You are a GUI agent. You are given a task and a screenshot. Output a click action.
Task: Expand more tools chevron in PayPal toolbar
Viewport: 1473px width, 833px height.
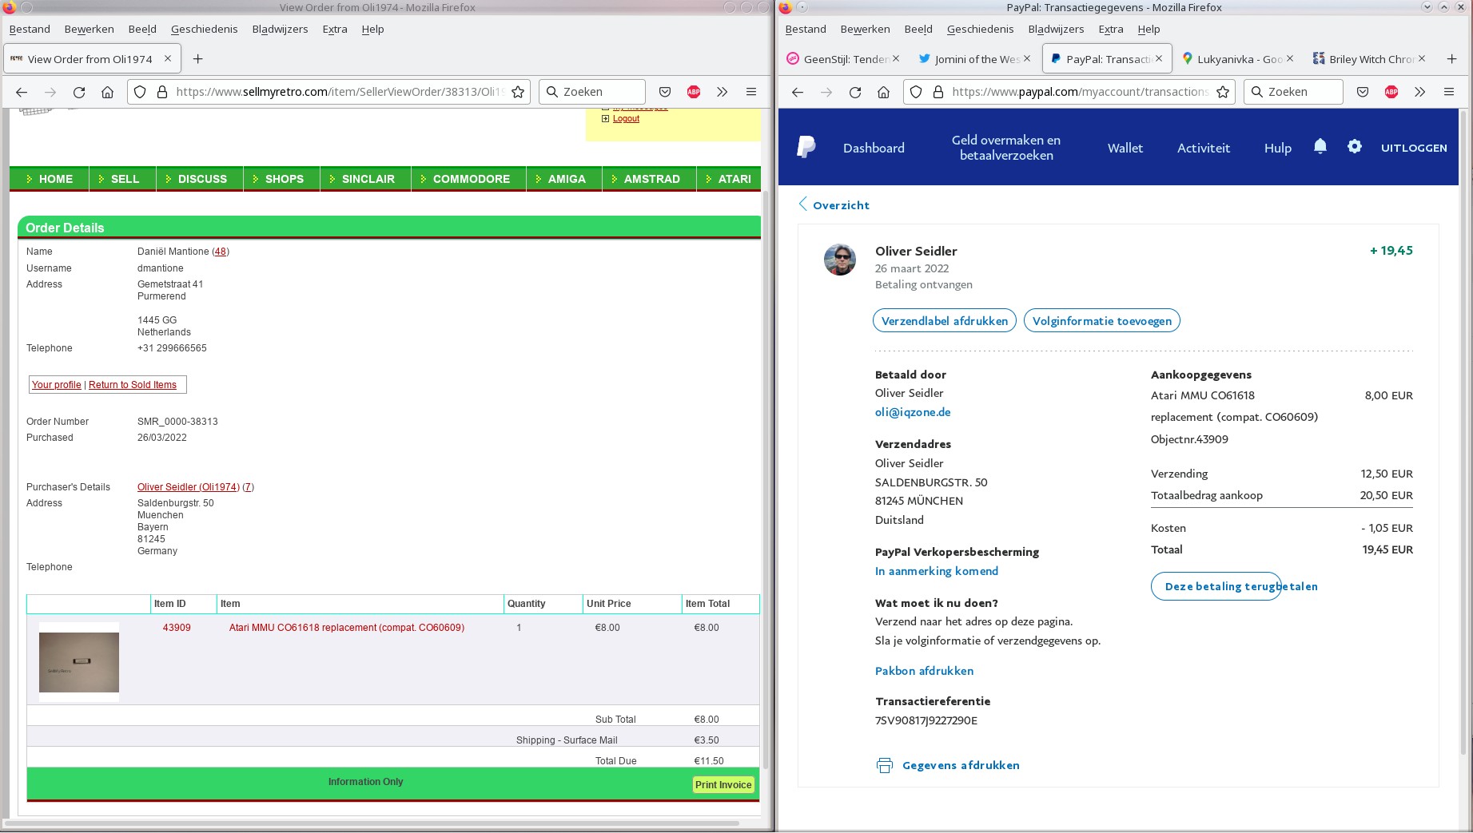(x=1419, y=92)
